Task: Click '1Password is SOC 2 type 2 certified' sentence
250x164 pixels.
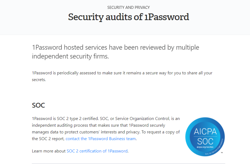Action: [x=65, y=119]
